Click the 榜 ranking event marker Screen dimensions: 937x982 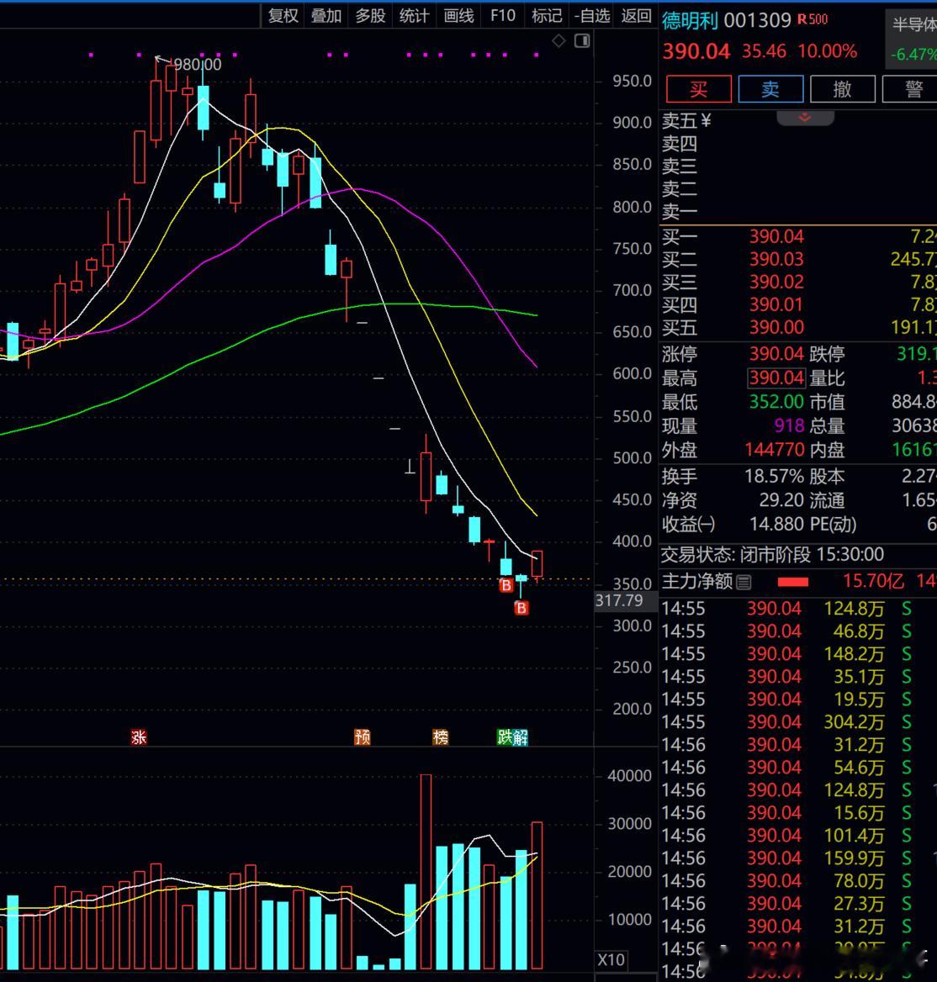(x=440, y=737)
